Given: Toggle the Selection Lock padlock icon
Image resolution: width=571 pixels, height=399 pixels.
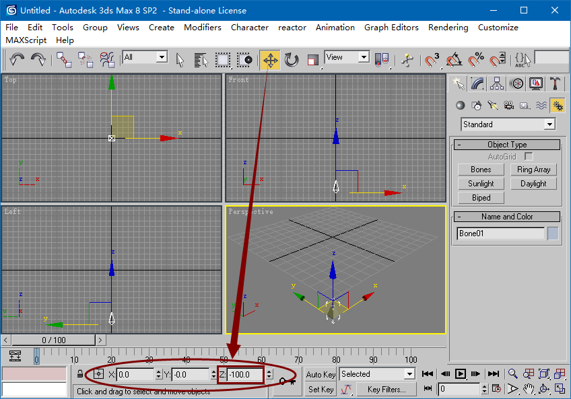Looking at the screenshot, I should [x=80, y=374].
